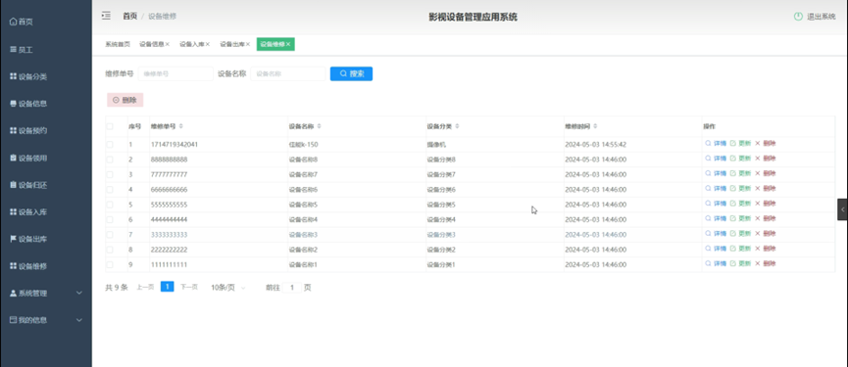The height and width of the screenshot is (367, 848).
Task: Open 设备信息 in the sidebar
Action: (28, 104)
